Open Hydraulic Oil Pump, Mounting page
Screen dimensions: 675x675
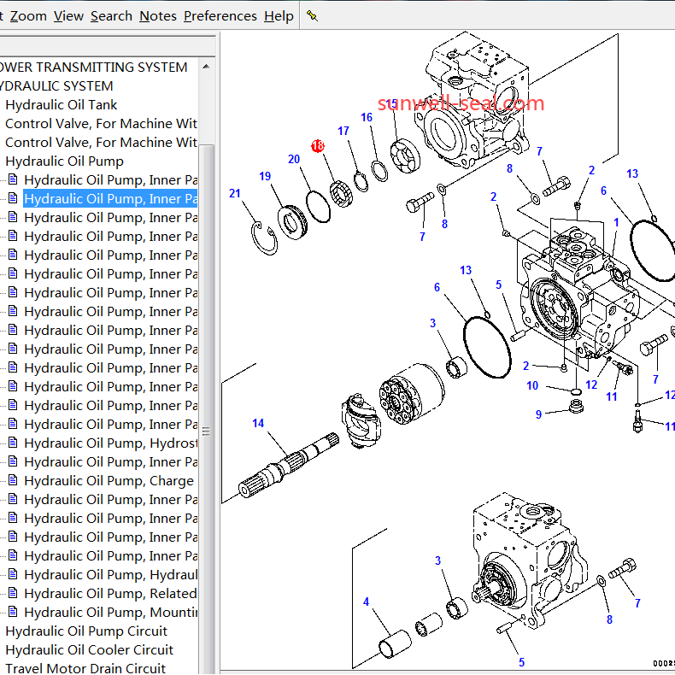(110, 612)
